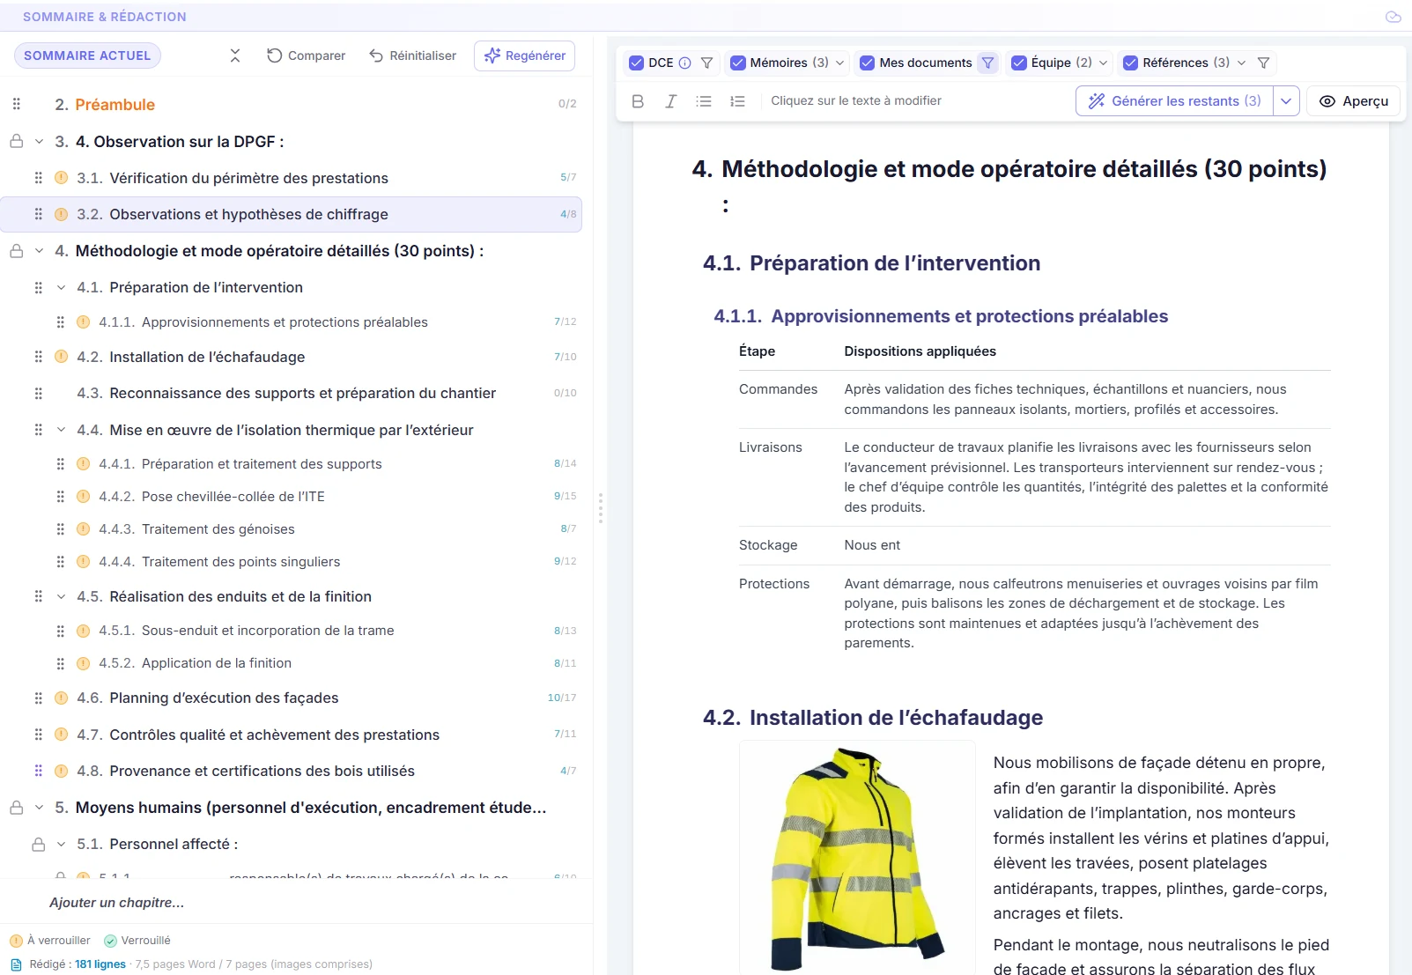Click the Regenérer button
This screenshot has width=1412, height=975.
(524, 55)
